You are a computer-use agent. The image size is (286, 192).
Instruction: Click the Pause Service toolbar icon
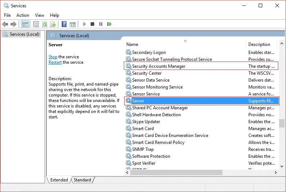(x=101, y=24)
